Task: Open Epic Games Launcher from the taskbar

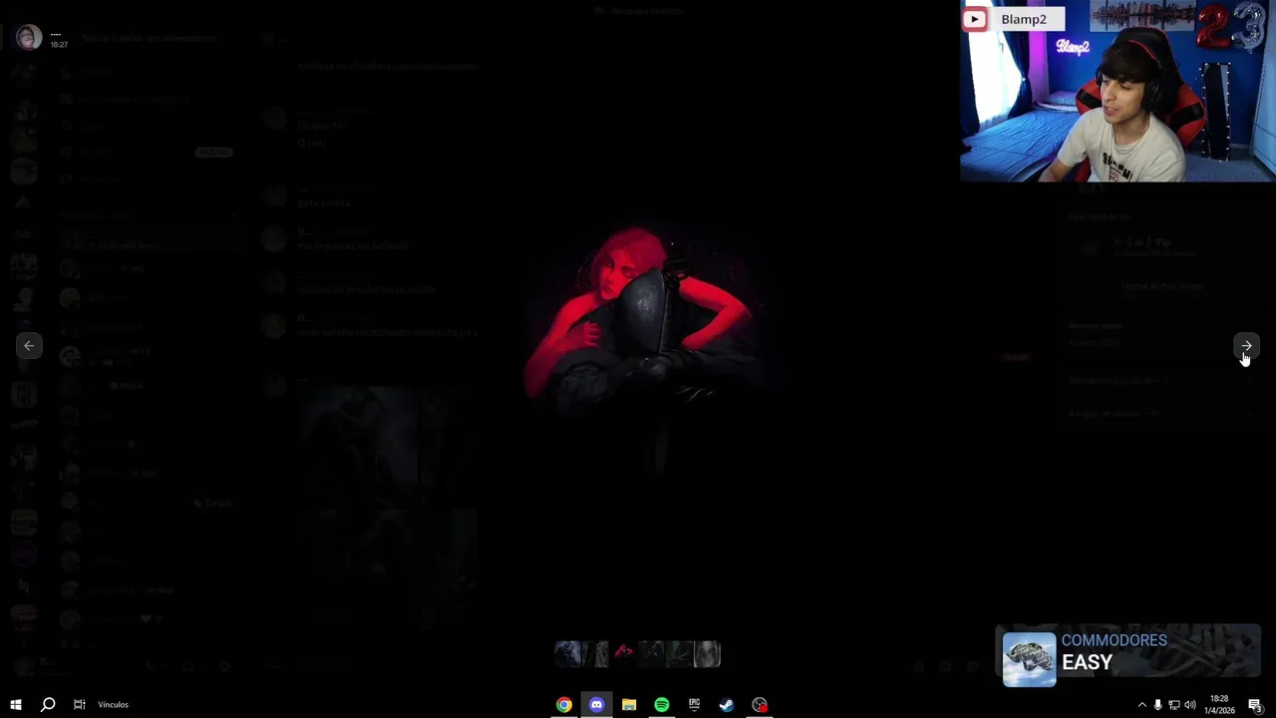Action: (694, 705)
